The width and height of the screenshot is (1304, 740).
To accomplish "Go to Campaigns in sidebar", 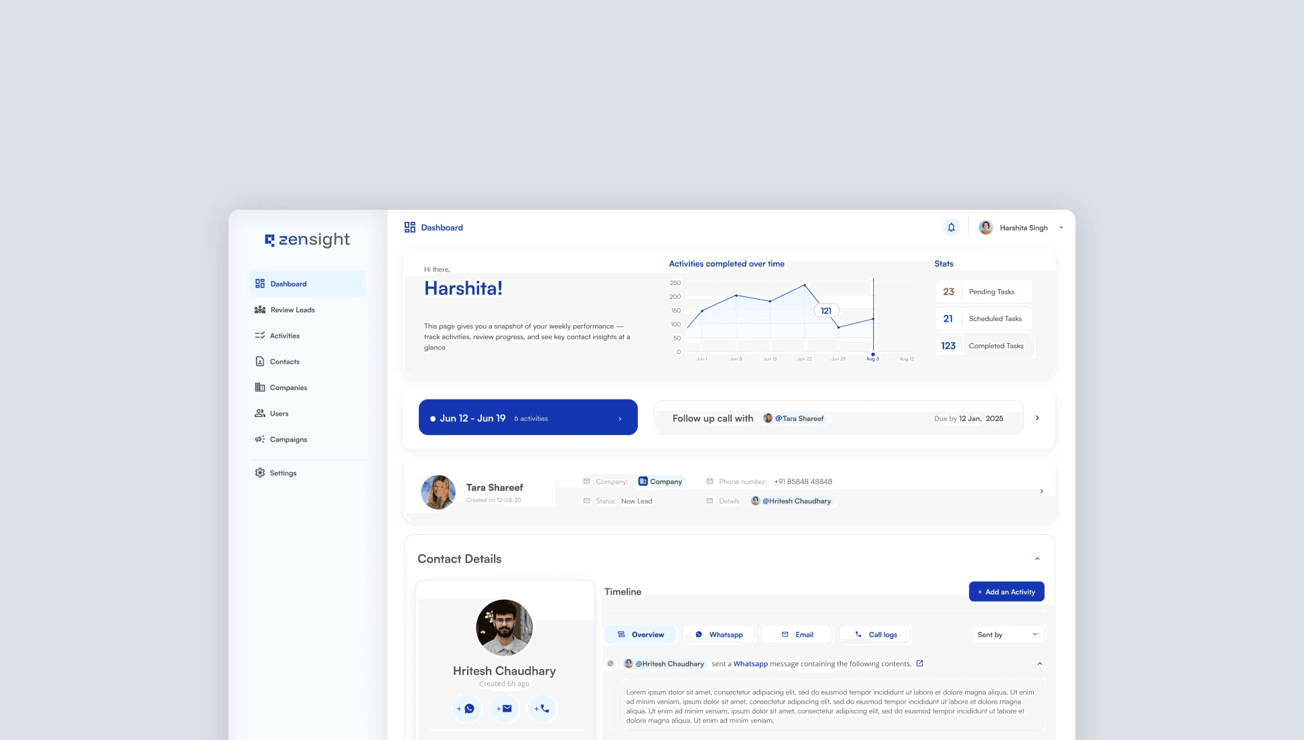I will (x=288, y=439).
